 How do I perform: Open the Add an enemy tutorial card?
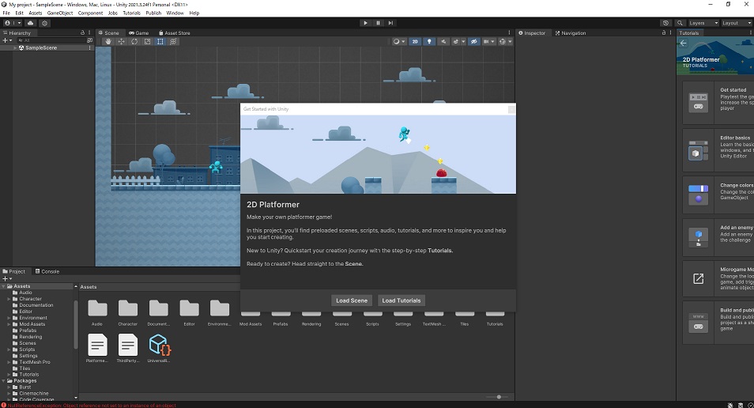(x=718, y=236)
